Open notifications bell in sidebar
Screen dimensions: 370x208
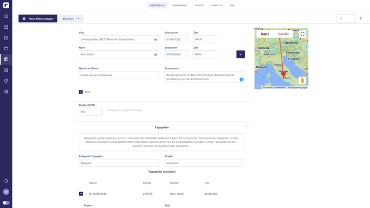[x=6, y=181]
